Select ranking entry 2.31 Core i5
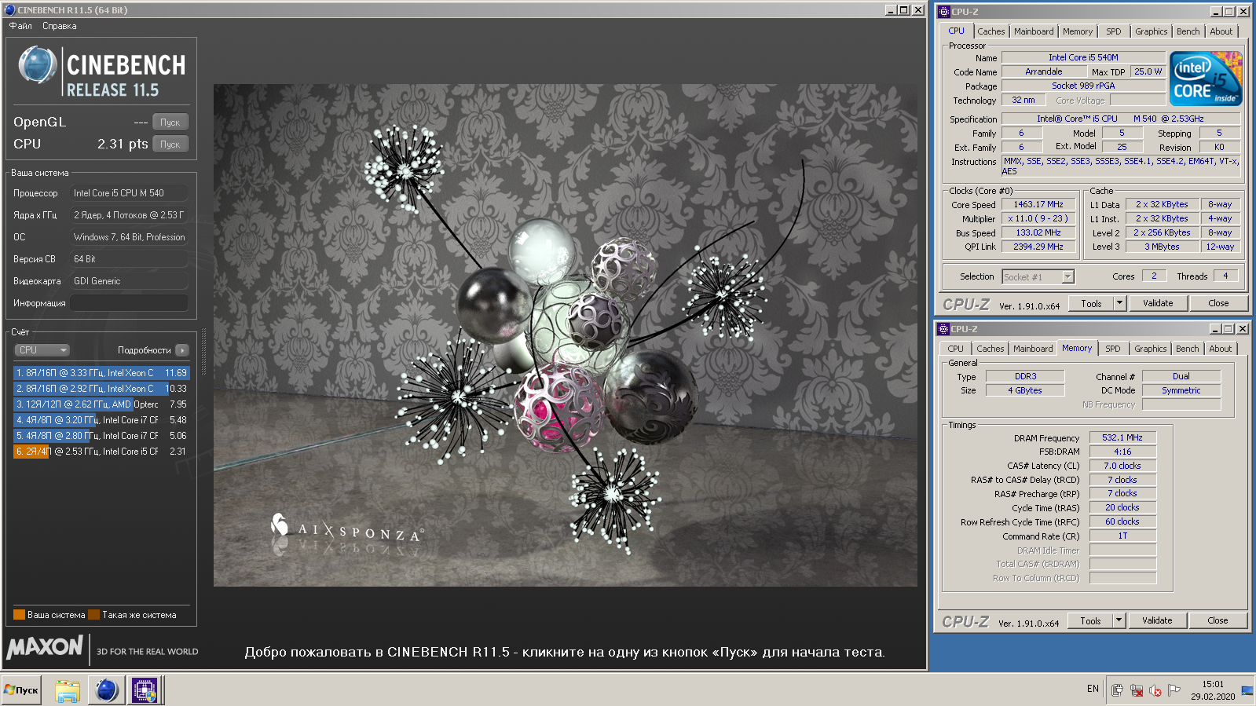The width and height of the screenshot is (1256, 706). [x=101, y=452]
